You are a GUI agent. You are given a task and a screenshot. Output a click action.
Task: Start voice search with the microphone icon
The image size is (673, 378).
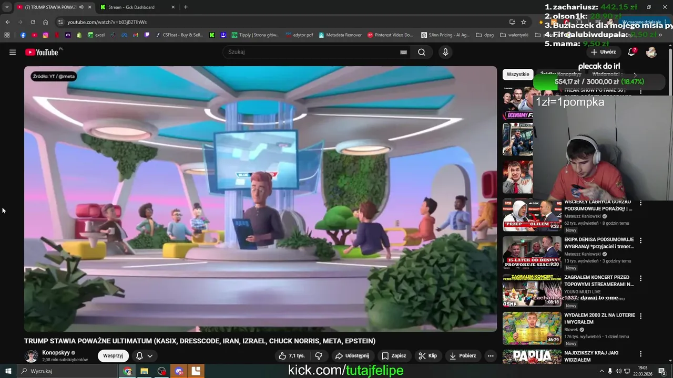445,52
